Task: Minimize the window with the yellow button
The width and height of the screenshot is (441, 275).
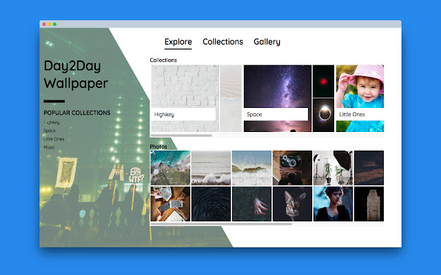Action: [x=50, y=24]
